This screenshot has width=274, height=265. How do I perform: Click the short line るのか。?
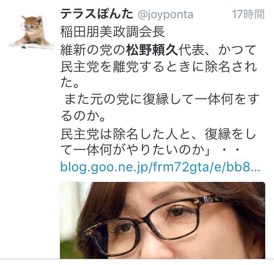83,116
